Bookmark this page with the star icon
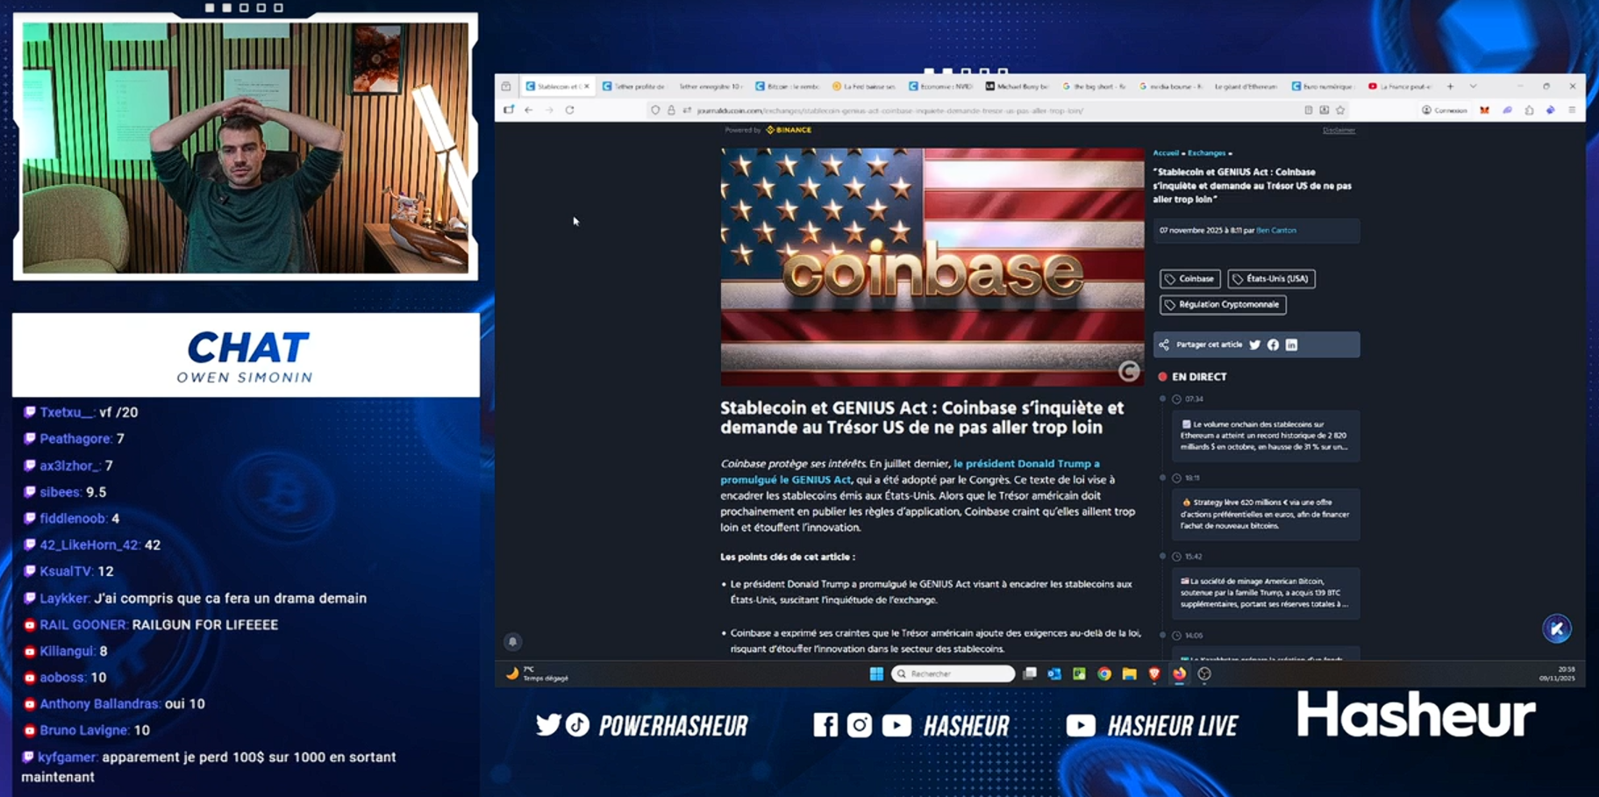The width and height of the screenshot is (1599, 797). pyautogui.click(x=1340, y=110)
